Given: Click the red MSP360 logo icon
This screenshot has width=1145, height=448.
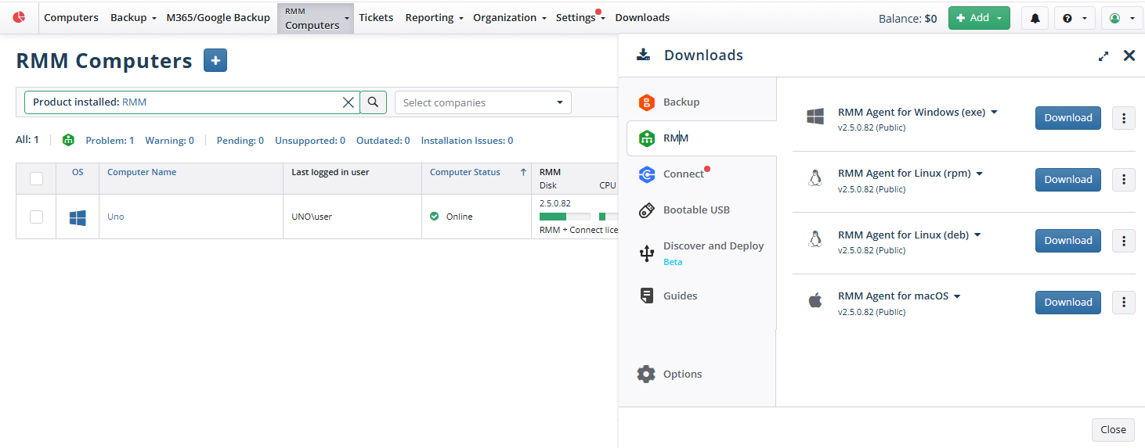Looking at the screenshot, I should pos(19,17).
